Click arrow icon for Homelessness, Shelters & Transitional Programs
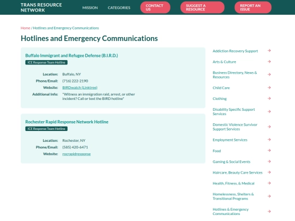The height and width of the screenshot is (221, 295). pyautogui.click(x=269, y=196)
